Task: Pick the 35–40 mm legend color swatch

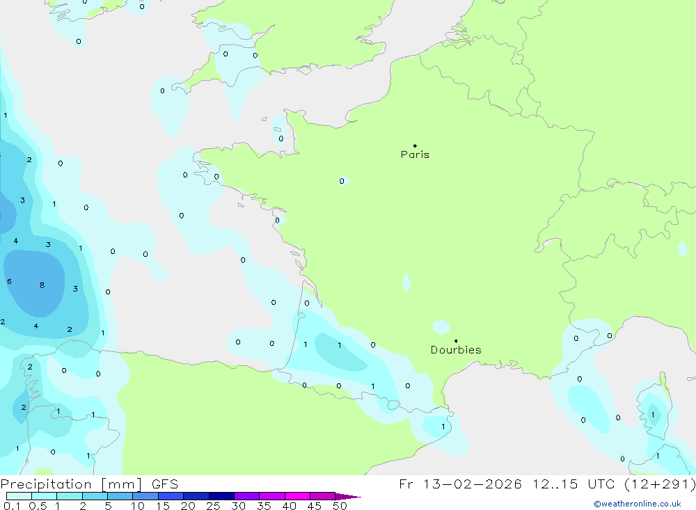Action: [272, 496]
